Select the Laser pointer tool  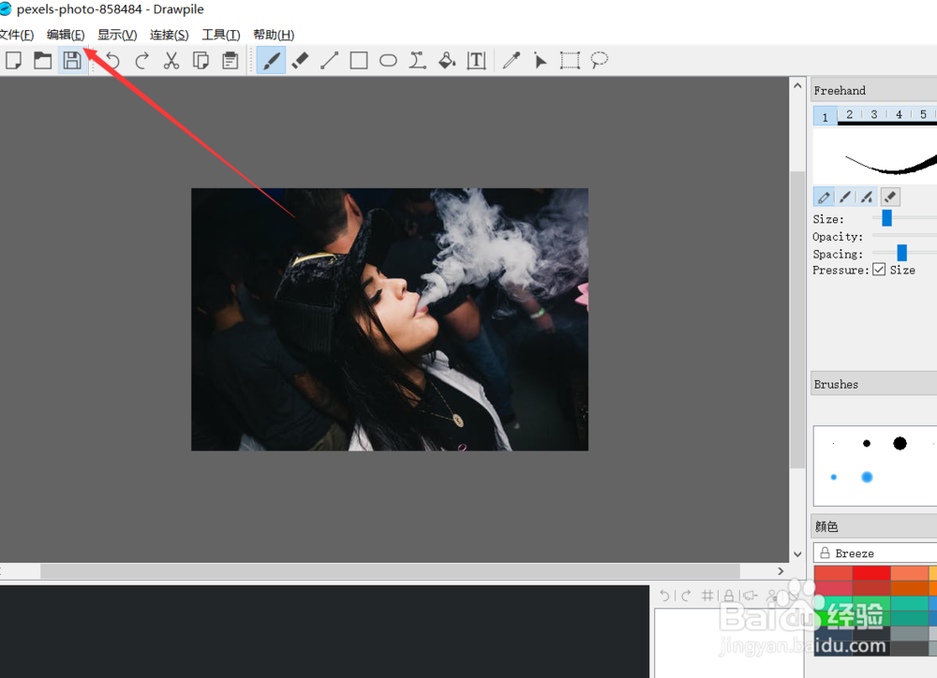[541, 60]
